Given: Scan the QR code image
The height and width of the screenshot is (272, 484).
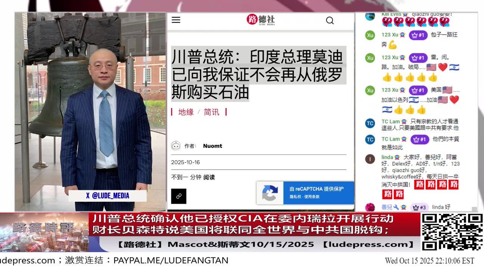Looking at the screenshot, I should (x=452, y=232).
